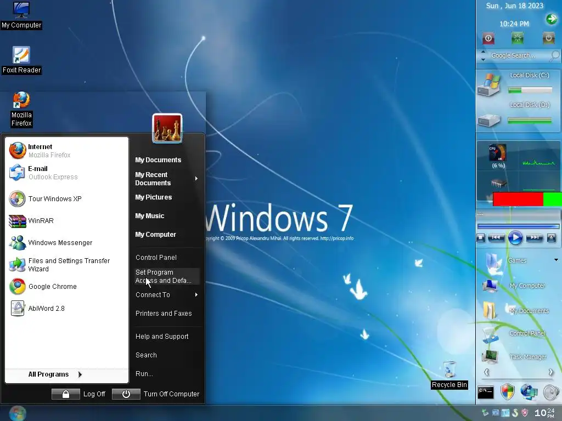Open network connections globe icon
The width and height of the screenshot is (562, 421).
tap(529, 392)
